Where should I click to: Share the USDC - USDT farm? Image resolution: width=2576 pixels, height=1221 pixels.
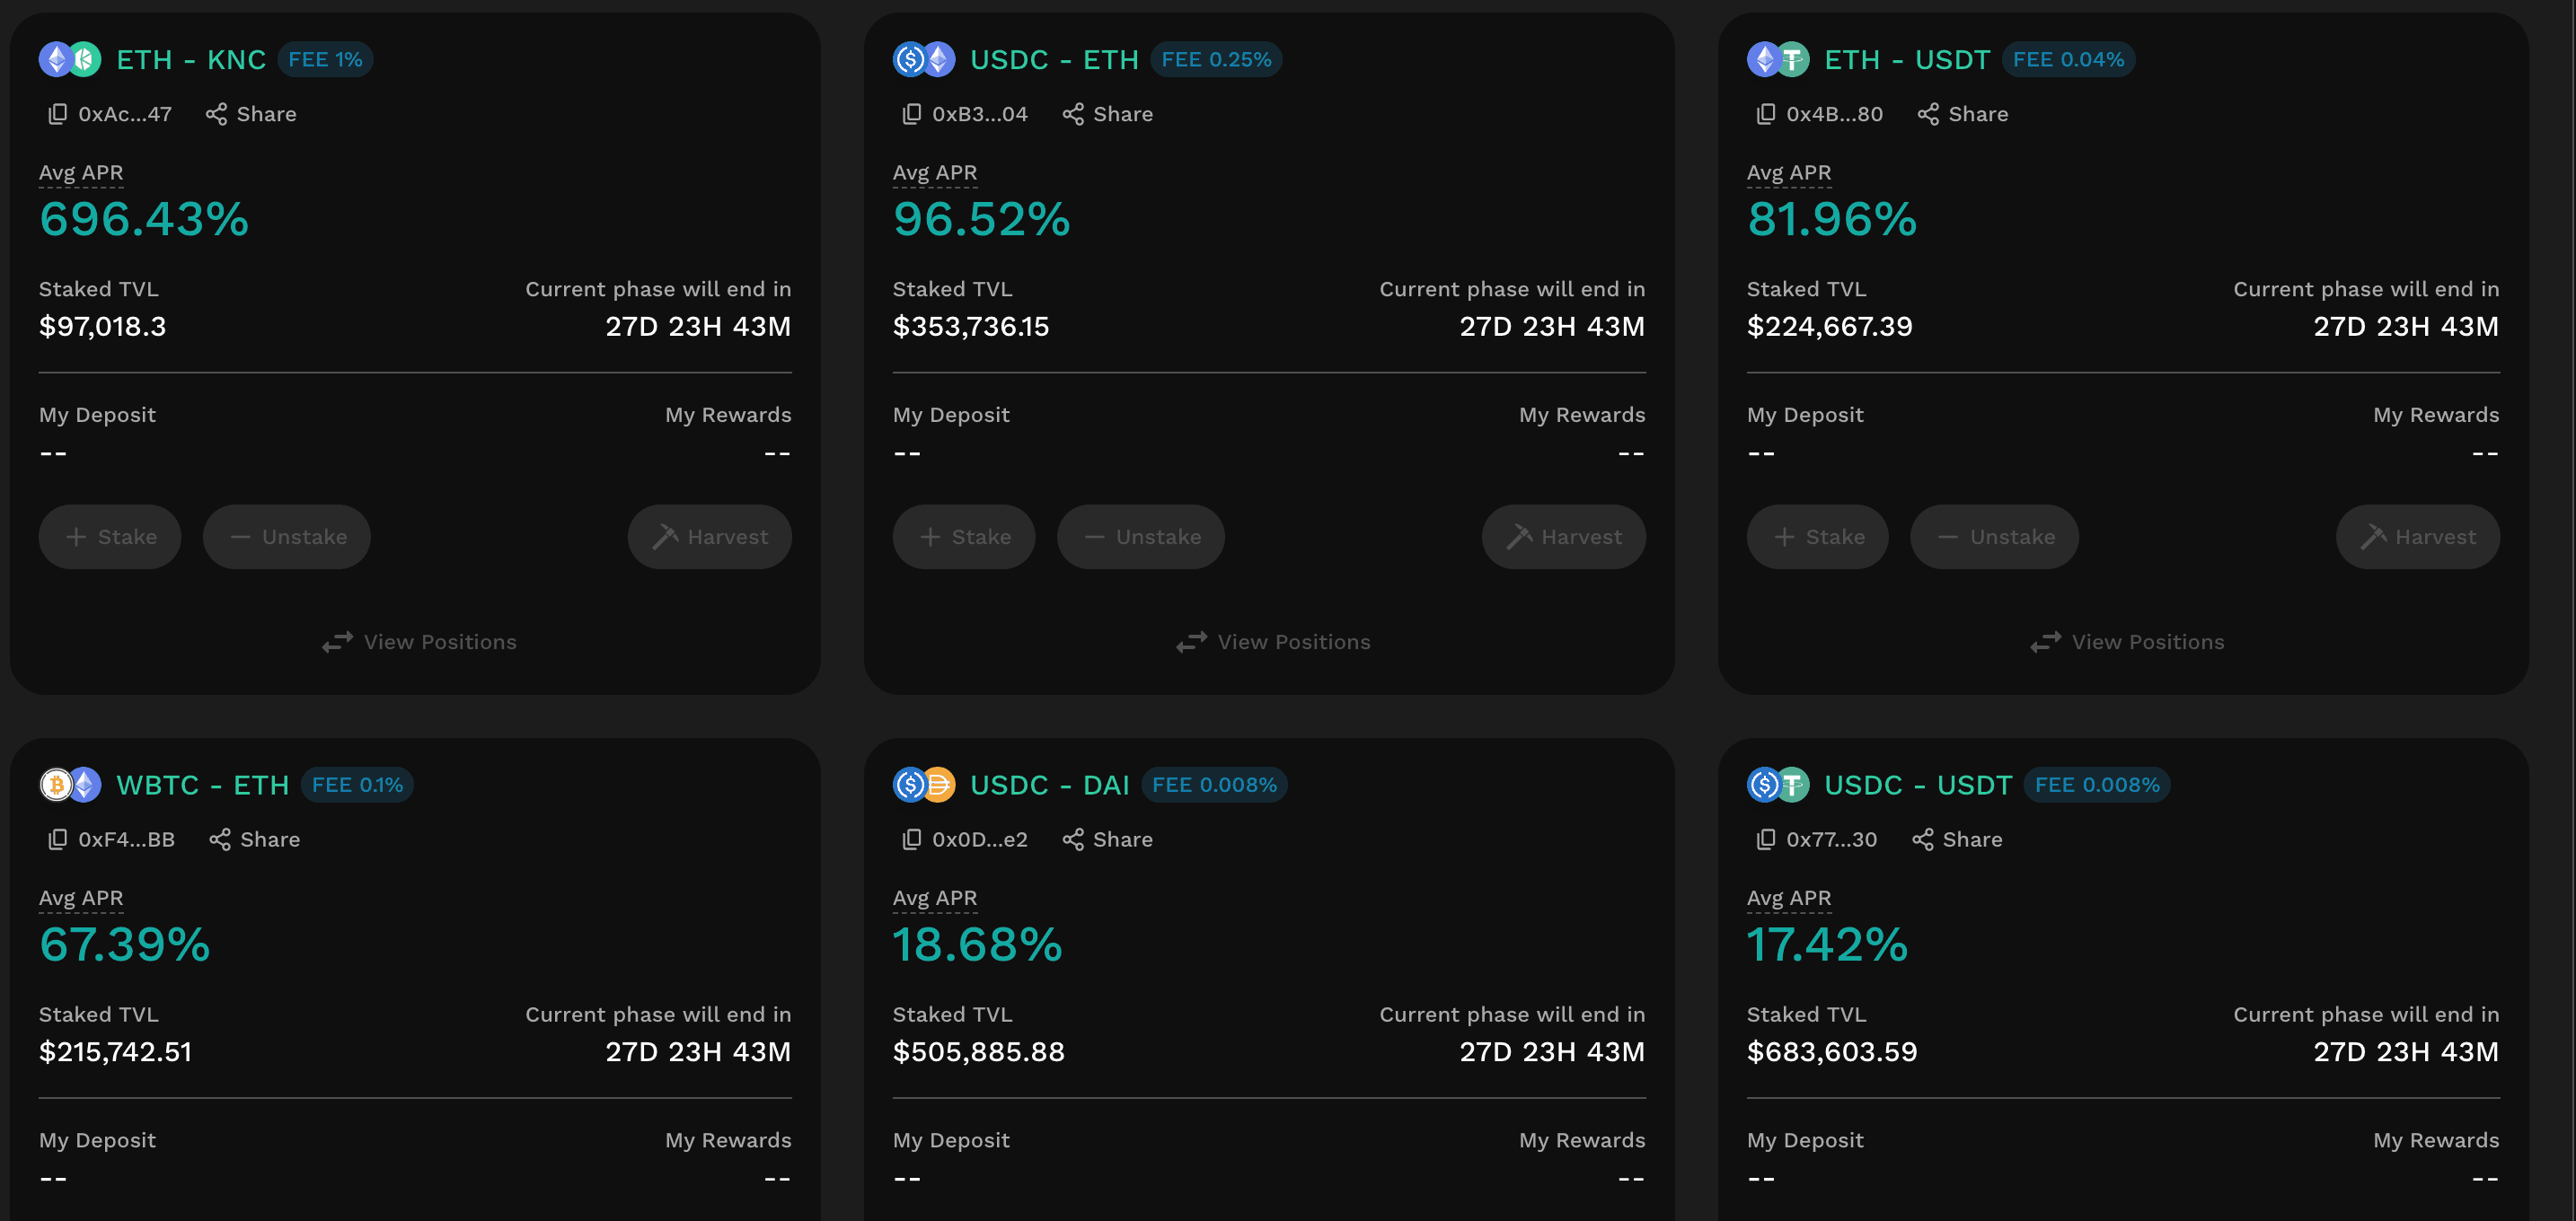pyautogui.click(x=1956, y=839)
